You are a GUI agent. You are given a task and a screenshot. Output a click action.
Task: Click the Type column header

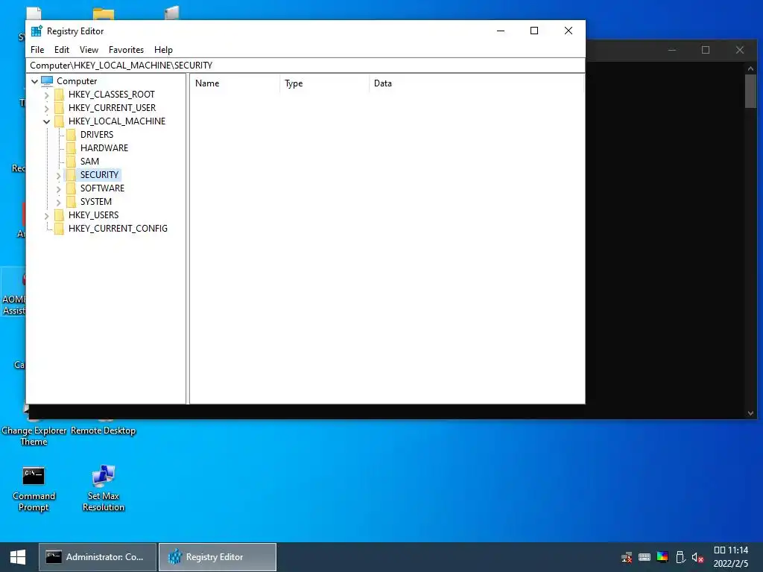click(325, 83)
